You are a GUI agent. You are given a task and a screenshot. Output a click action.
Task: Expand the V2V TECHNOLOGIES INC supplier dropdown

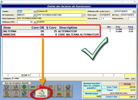tap(82, 15)
